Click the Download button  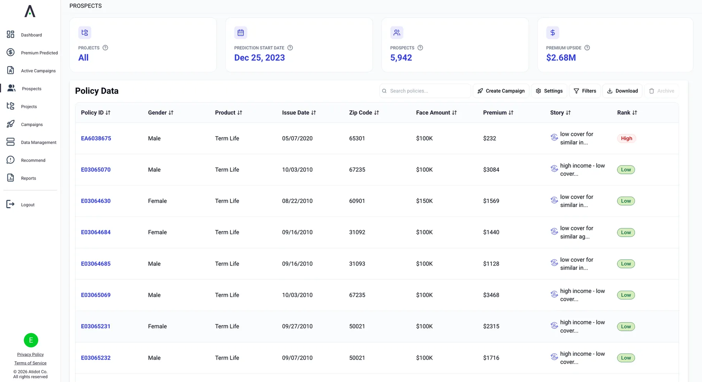pyautogui.click(x=622, y=91)
